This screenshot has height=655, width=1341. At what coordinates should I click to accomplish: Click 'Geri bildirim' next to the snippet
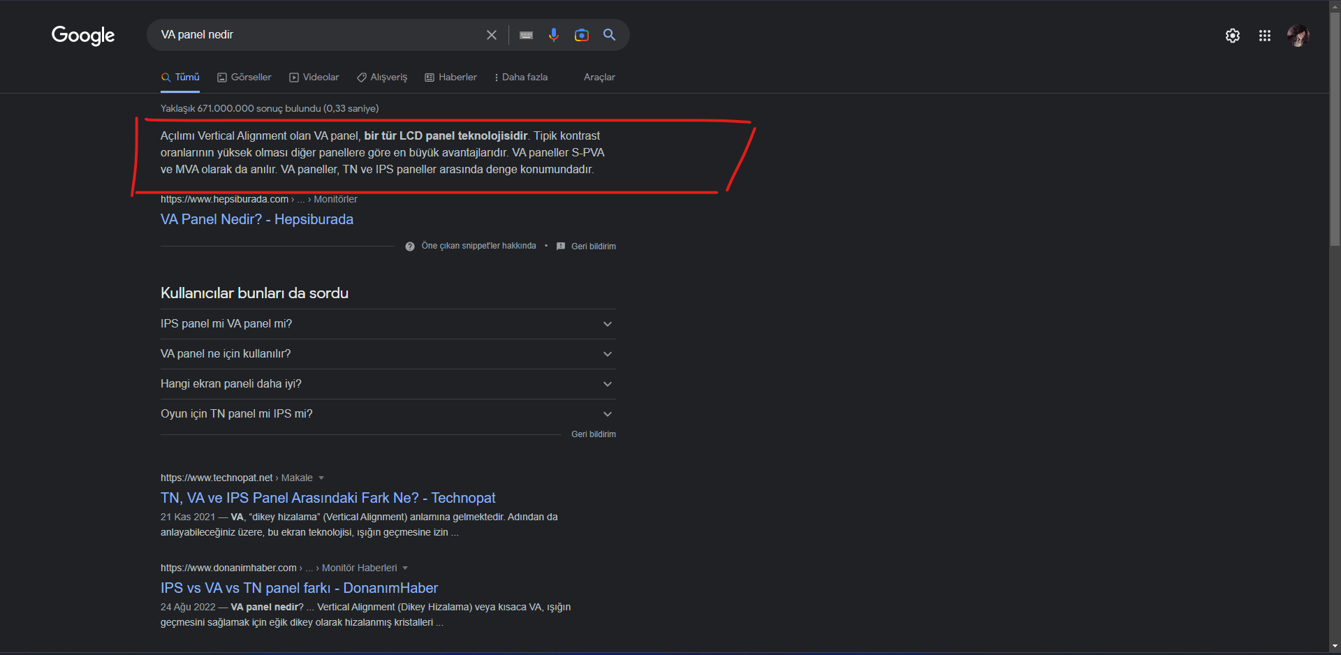(594, 246)
